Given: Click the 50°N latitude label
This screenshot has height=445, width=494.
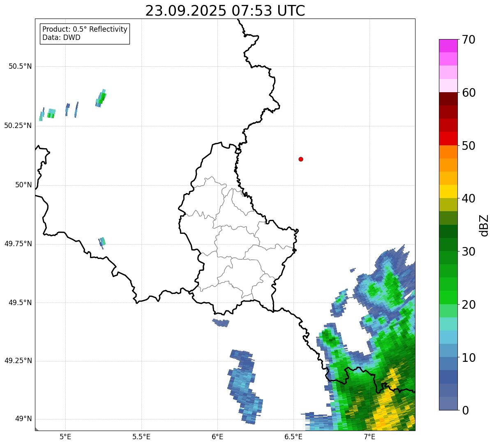Looking at the screenshot, I should tap(23, 185).
